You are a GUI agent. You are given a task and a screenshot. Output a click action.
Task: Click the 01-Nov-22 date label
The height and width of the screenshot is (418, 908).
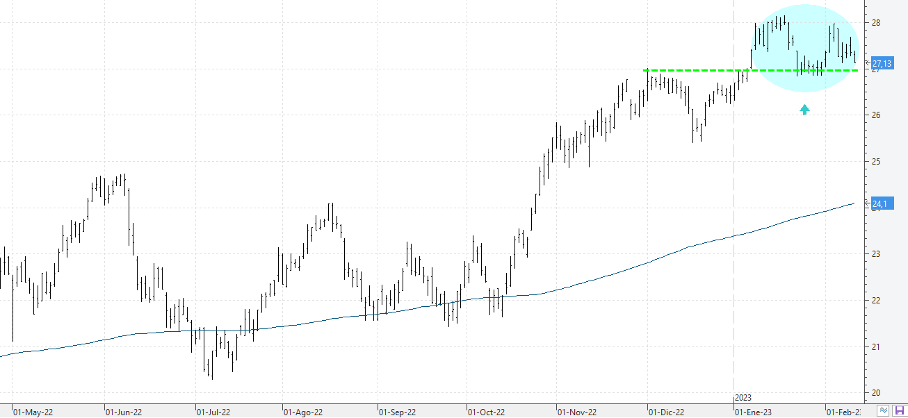(578, 412)
